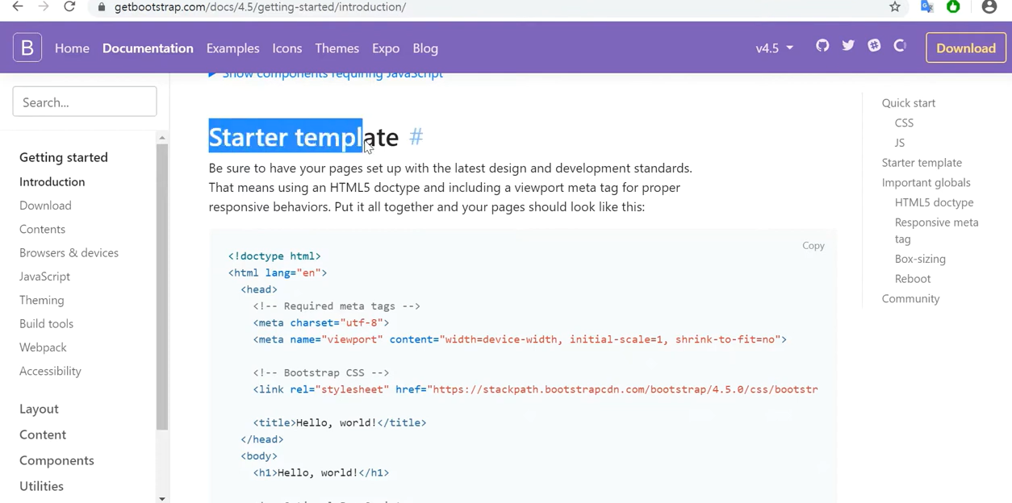Open Webpack in the sidebar
The image size is (1012, 503).
pos(43,347)
